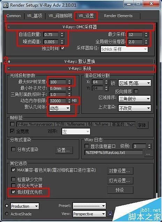Open the 采样器路径 Schlick 采样 dropdown
This screenshot has width=162, height=222.
pos(124,49)
